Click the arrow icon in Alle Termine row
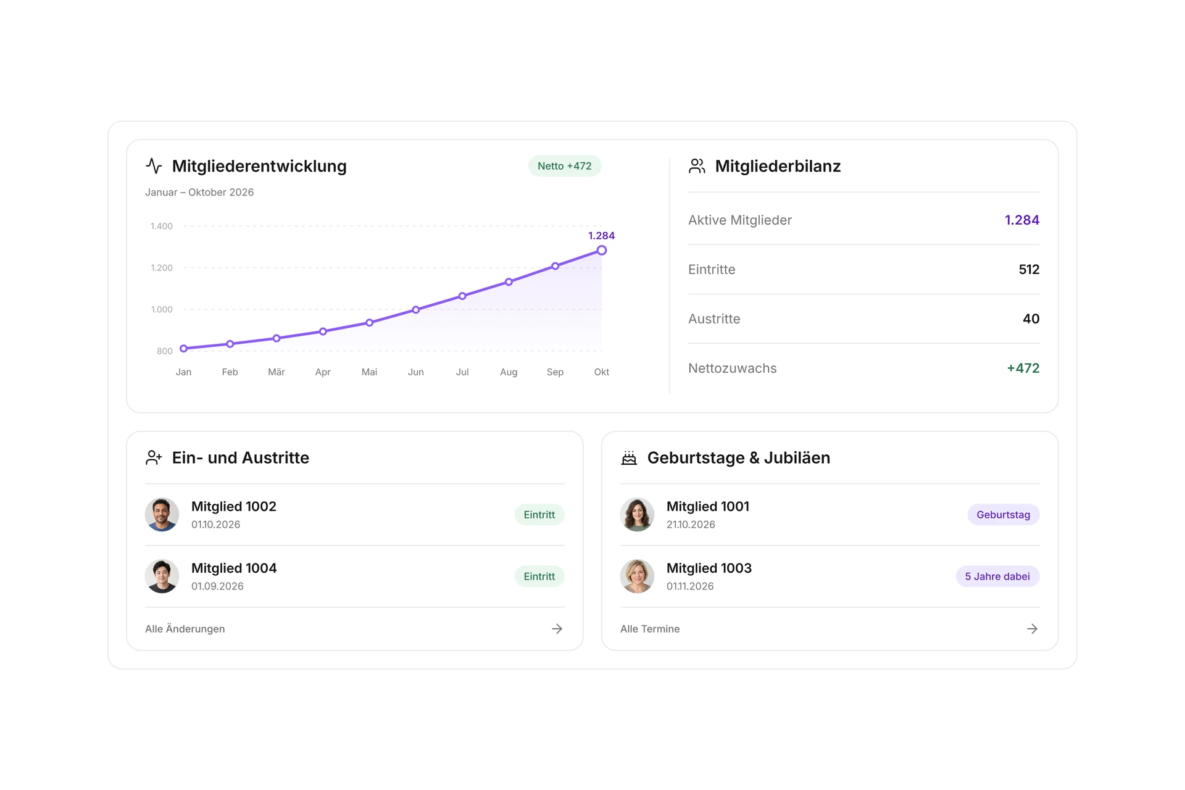Viewport: 1185px width, 790px height. [x=1032, y=628]
